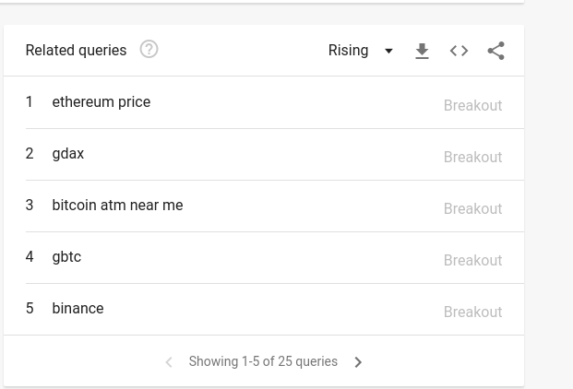Download related queries as CSV
The image size is (573, 389).
[422, 51]
